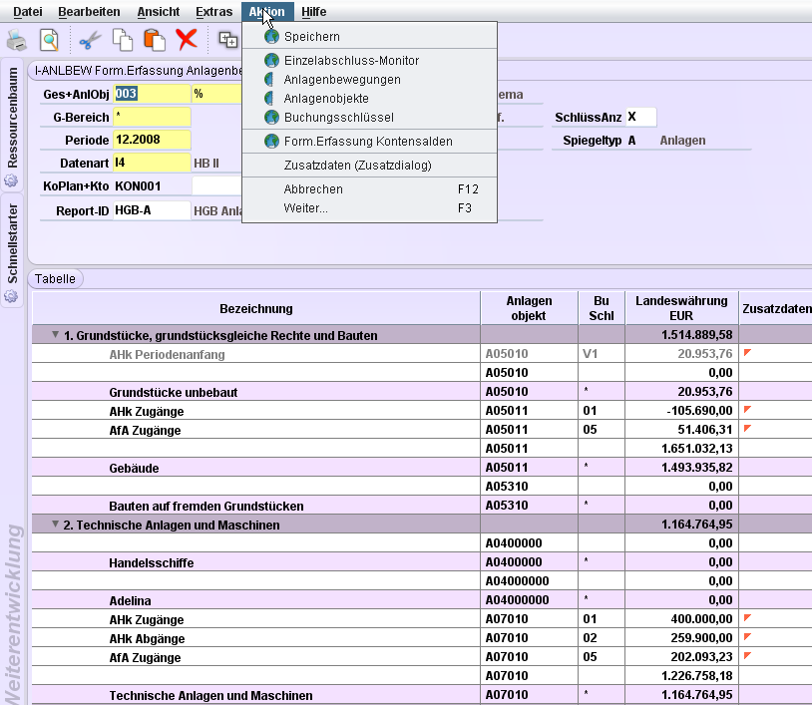Choose Speichern from Aktion menu
The image size is (812, 705).
click(369, 37)
